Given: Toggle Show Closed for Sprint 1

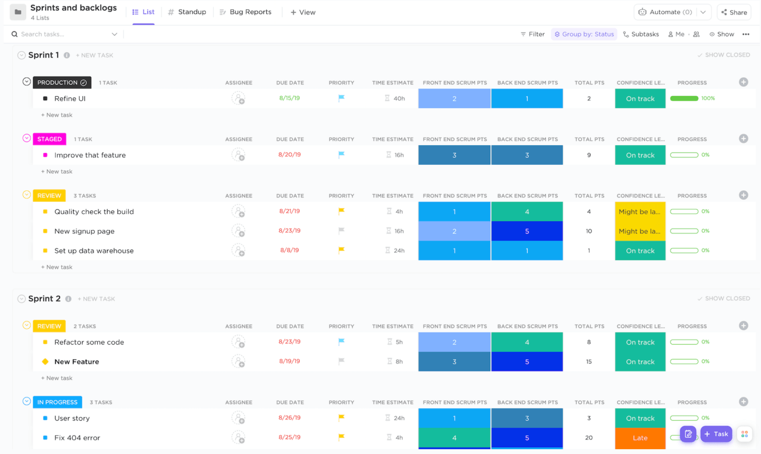Looking at the screenshot, I should [x=723, y=55].
